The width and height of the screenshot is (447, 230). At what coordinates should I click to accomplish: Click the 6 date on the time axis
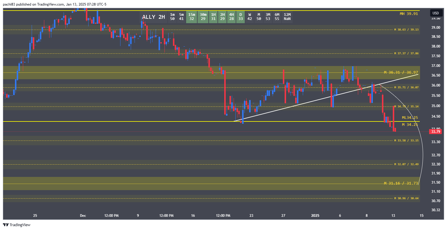(x=340, y=216)
